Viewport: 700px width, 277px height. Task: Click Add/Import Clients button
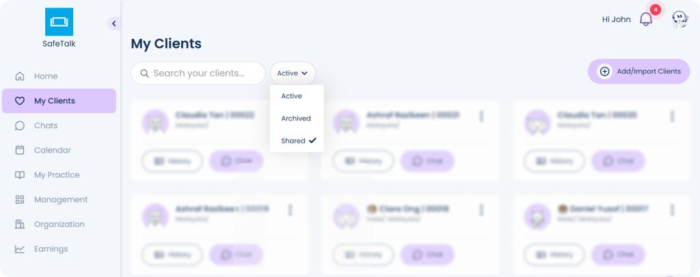point(639,72)
